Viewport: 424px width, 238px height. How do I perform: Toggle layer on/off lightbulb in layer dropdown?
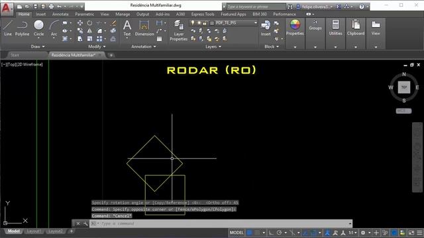click(x=193, y=23)
